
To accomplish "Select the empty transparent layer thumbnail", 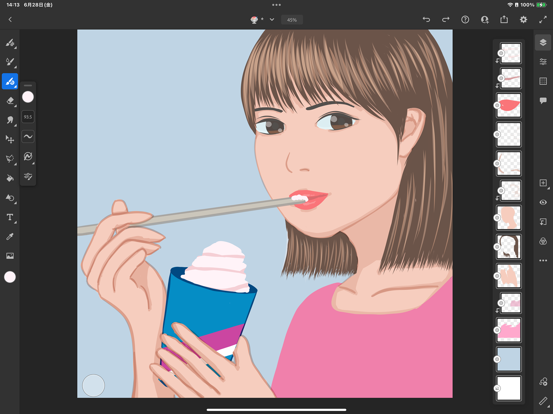I will click(509, 134).
